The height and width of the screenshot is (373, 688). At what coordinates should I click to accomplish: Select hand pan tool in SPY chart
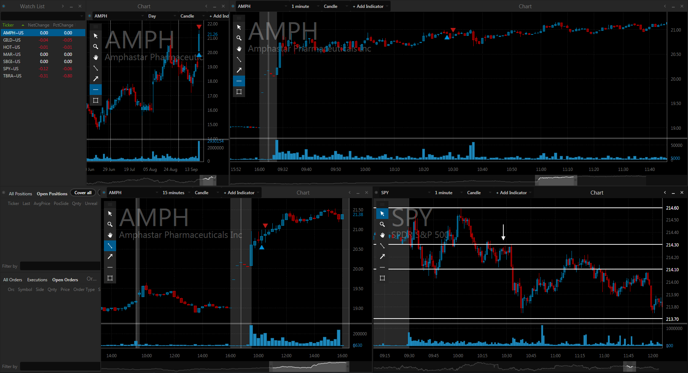[x=382, y=235]
